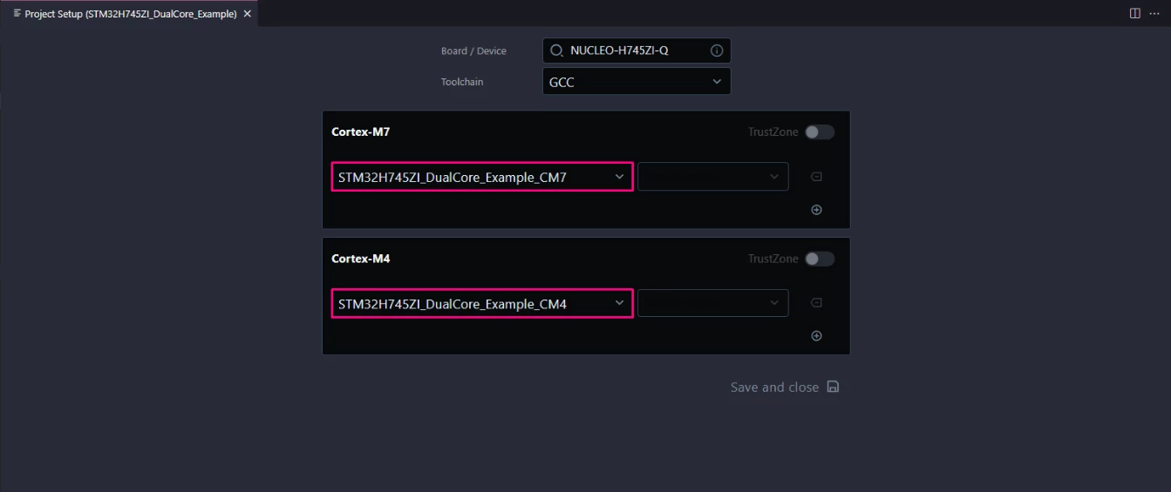Add a project with the Cortex-M4 plus icon
Screen dimensions: 1171x492
click(816, 335)
